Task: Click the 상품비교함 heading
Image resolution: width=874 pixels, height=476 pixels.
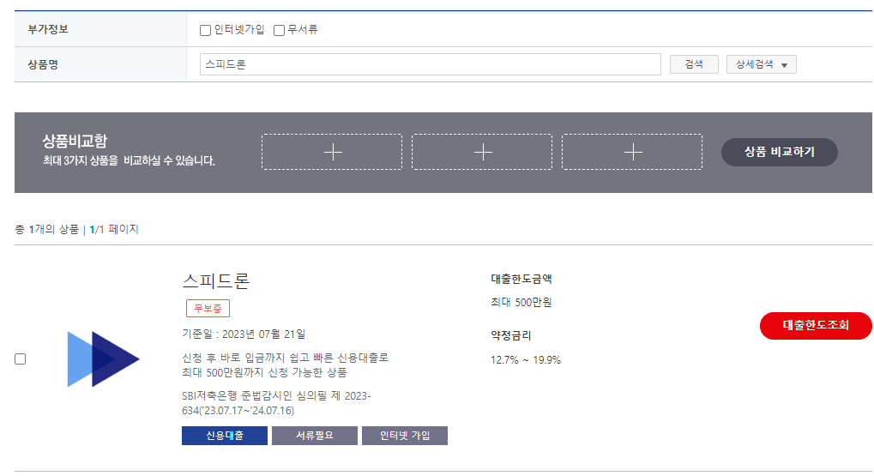Action: tap(75, 141)
